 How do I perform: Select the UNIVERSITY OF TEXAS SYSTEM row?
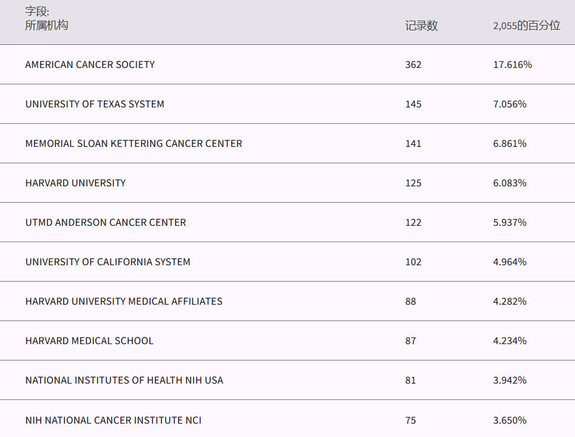pos(95,104)
